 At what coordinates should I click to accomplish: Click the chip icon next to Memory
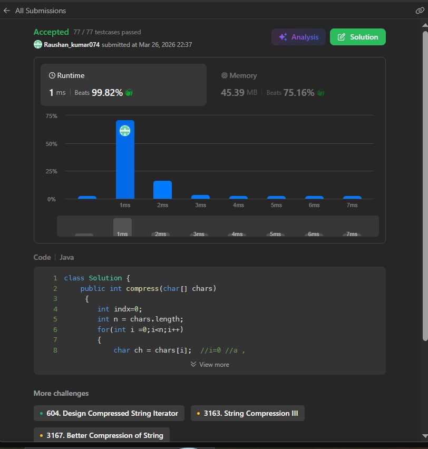tap(225, 76)
